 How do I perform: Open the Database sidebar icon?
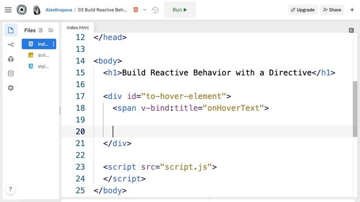tap(11, 74)
